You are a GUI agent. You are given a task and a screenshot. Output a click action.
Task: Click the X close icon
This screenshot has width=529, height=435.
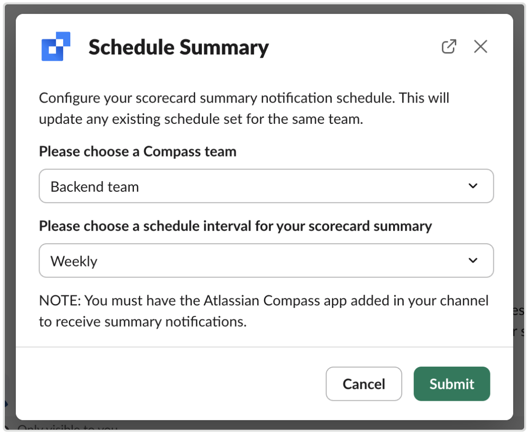480,46
